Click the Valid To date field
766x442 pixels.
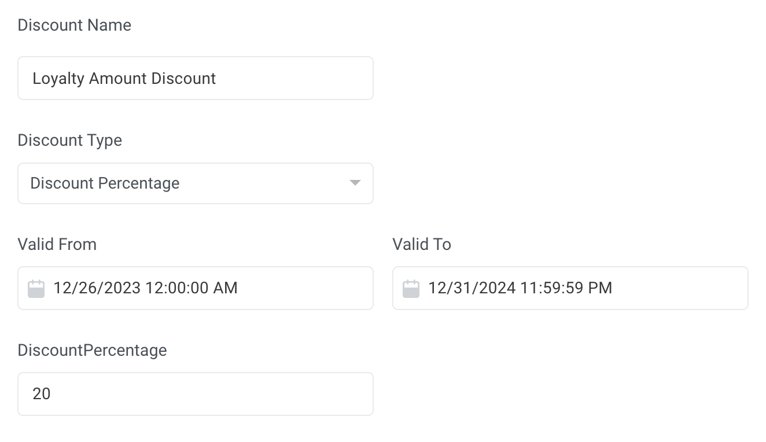pyautogui.click(x=570, y=288)
